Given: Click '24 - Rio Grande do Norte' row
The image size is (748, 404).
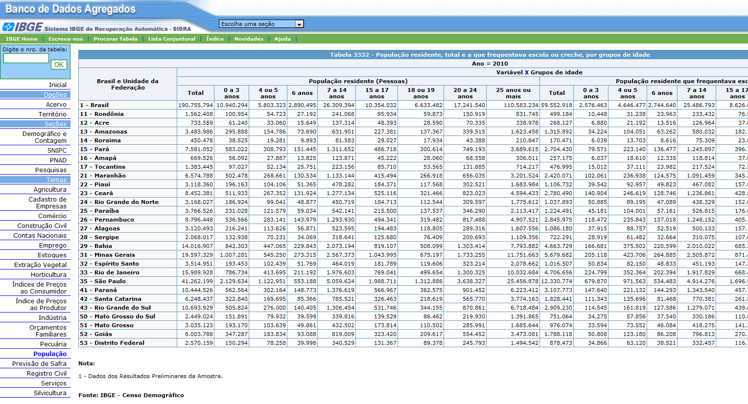Looking at the screenshot, I should click(119, 202).
